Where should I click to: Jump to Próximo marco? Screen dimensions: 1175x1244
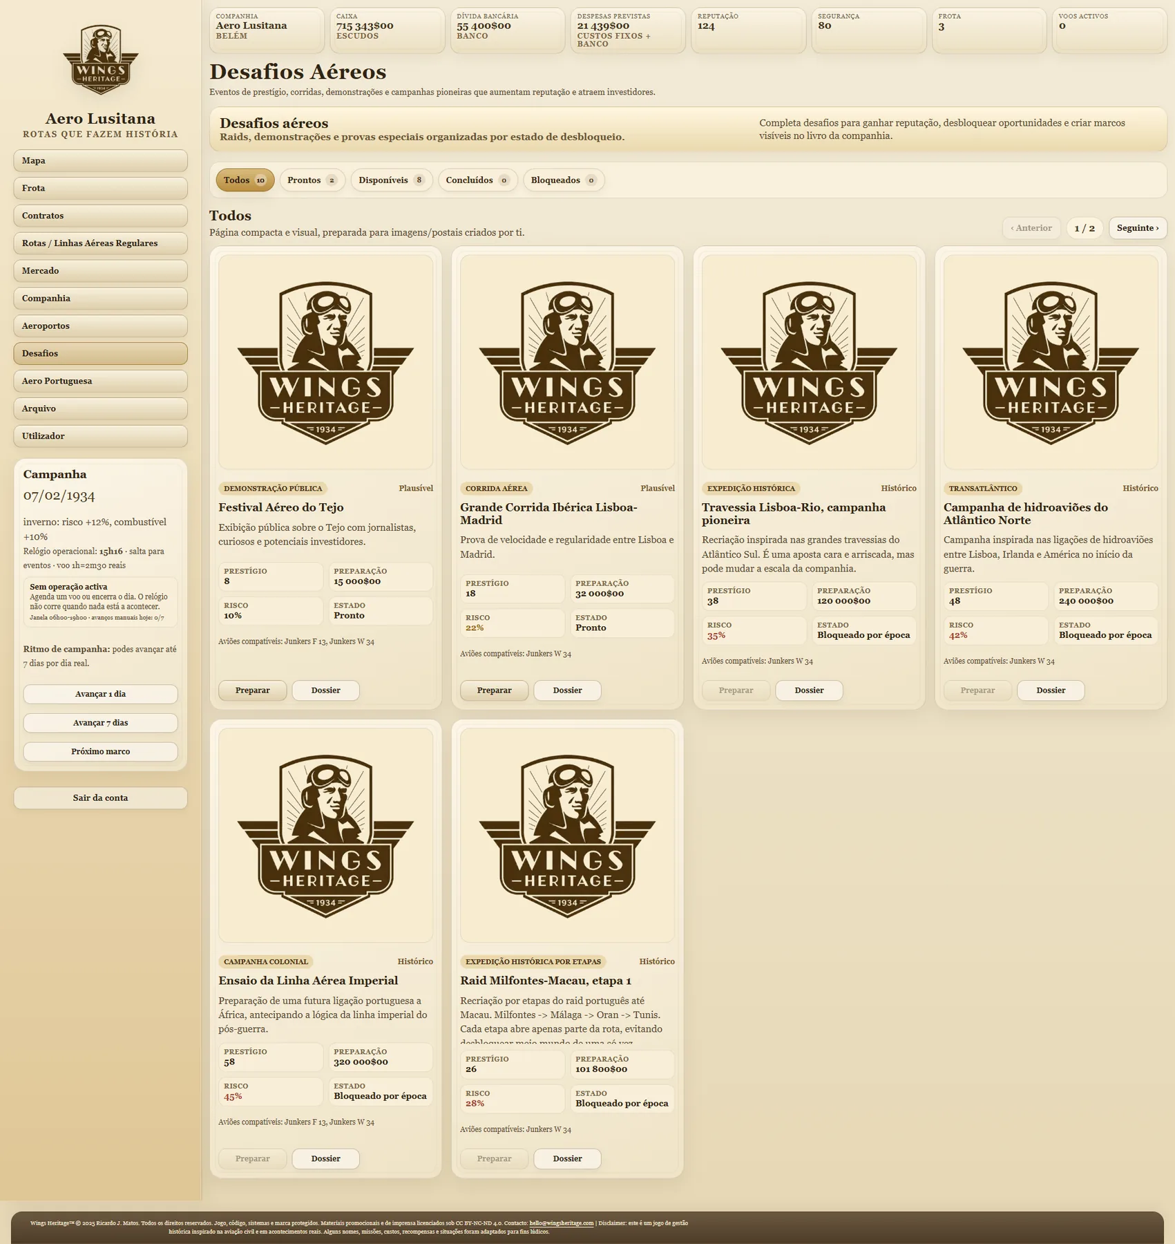[x=101, y=752]
